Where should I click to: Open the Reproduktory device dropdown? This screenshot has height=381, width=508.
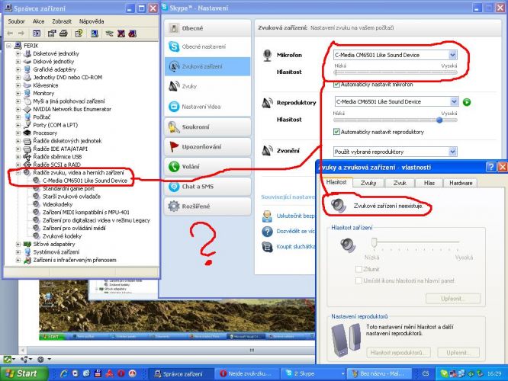coord(454,101)
